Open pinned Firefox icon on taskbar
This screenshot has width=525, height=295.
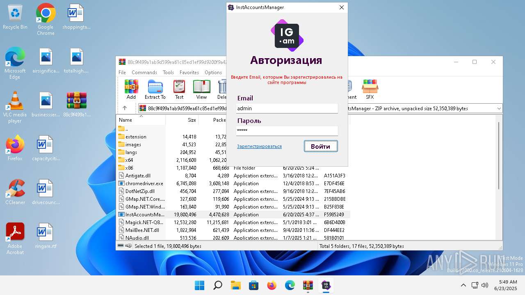pyautogui.click(x=272, y=285)
